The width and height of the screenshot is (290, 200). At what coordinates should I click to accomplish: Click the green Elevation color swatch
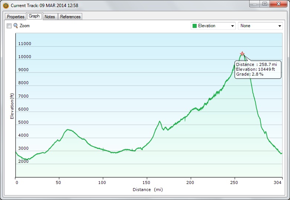194,26
